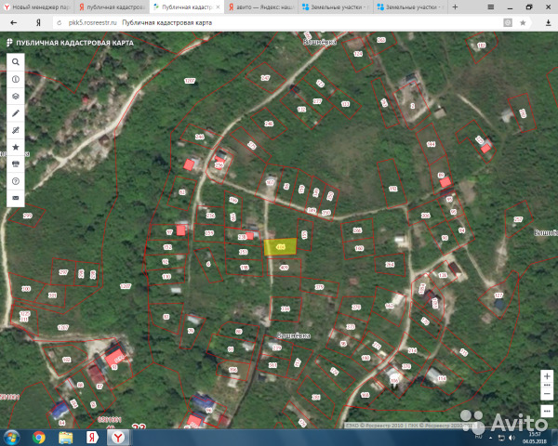Click network tray icon
558x446 pixels.
click(501, 438)
